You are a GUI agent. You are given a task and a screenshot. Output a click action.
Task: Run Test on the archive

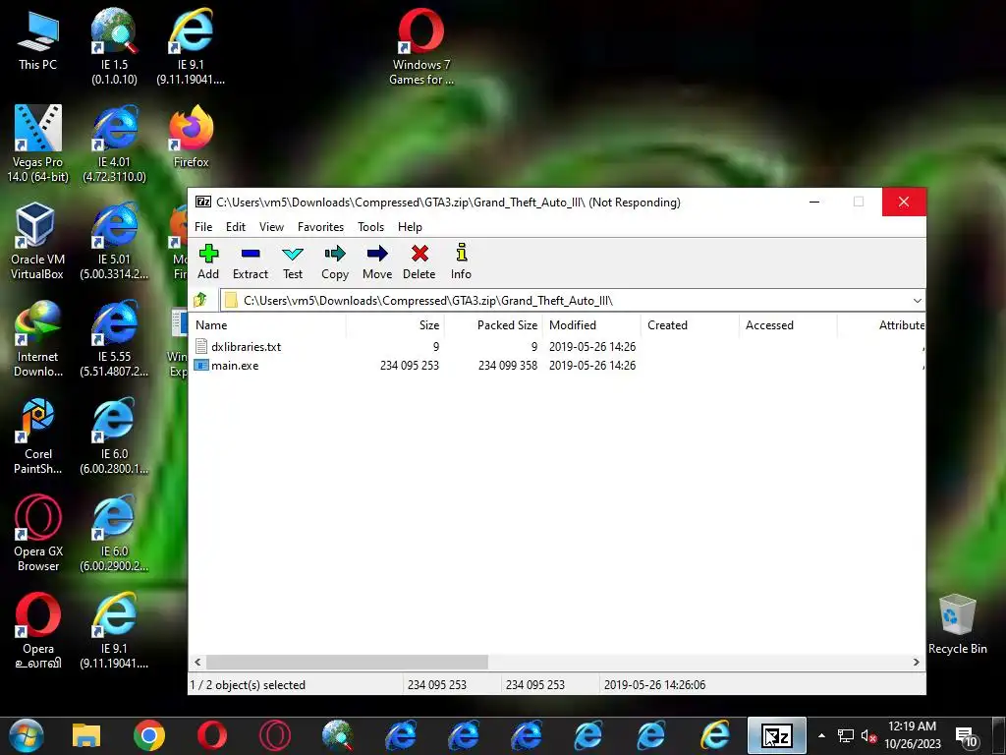click(x=293, y=261)
